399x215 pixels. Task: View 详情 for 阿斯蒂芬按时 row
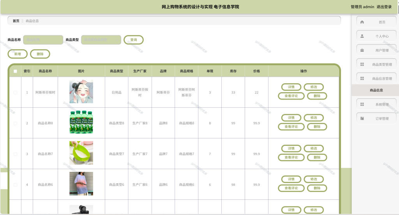click(x=291, y=87)
